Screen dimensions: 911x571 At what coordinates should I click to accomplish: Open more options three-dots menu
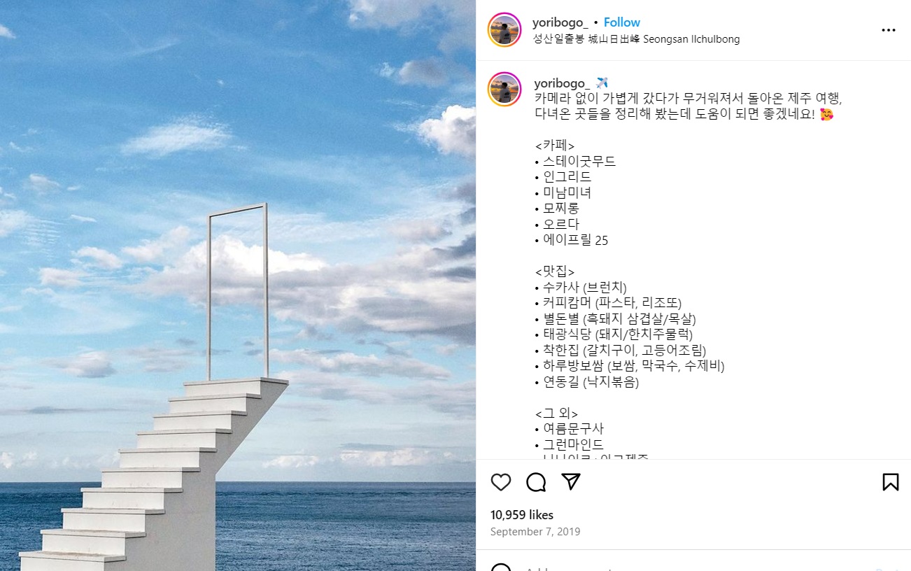pos(889,31)
